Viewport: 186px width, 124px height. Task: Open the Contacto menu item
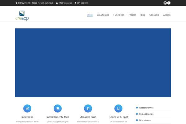tap(154, 15)
